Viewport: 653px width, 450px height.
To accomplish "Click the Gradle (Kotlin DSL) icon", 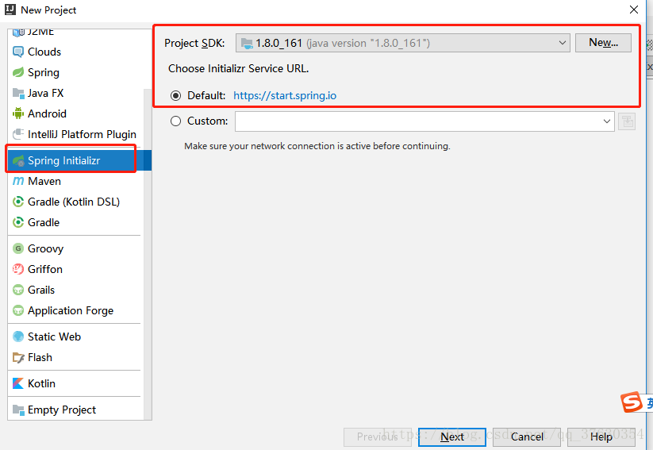I will tap(18, 202).
